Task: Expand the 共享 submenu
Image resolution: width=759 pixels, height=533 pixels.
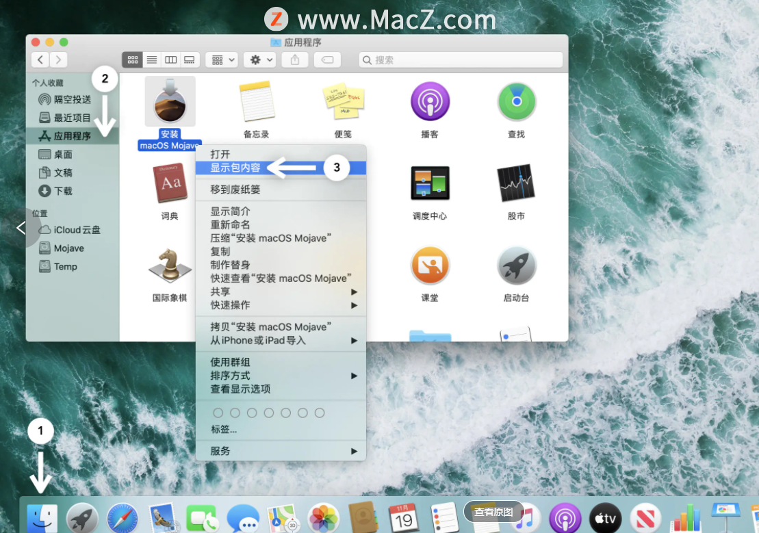Action: click(281, 292)
